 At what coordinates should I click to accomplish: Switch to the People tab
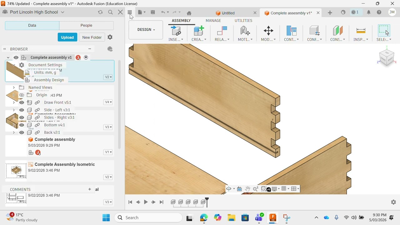click(87, 25)
